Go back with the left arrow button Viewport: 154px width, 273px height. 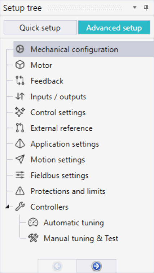[57, 266]
